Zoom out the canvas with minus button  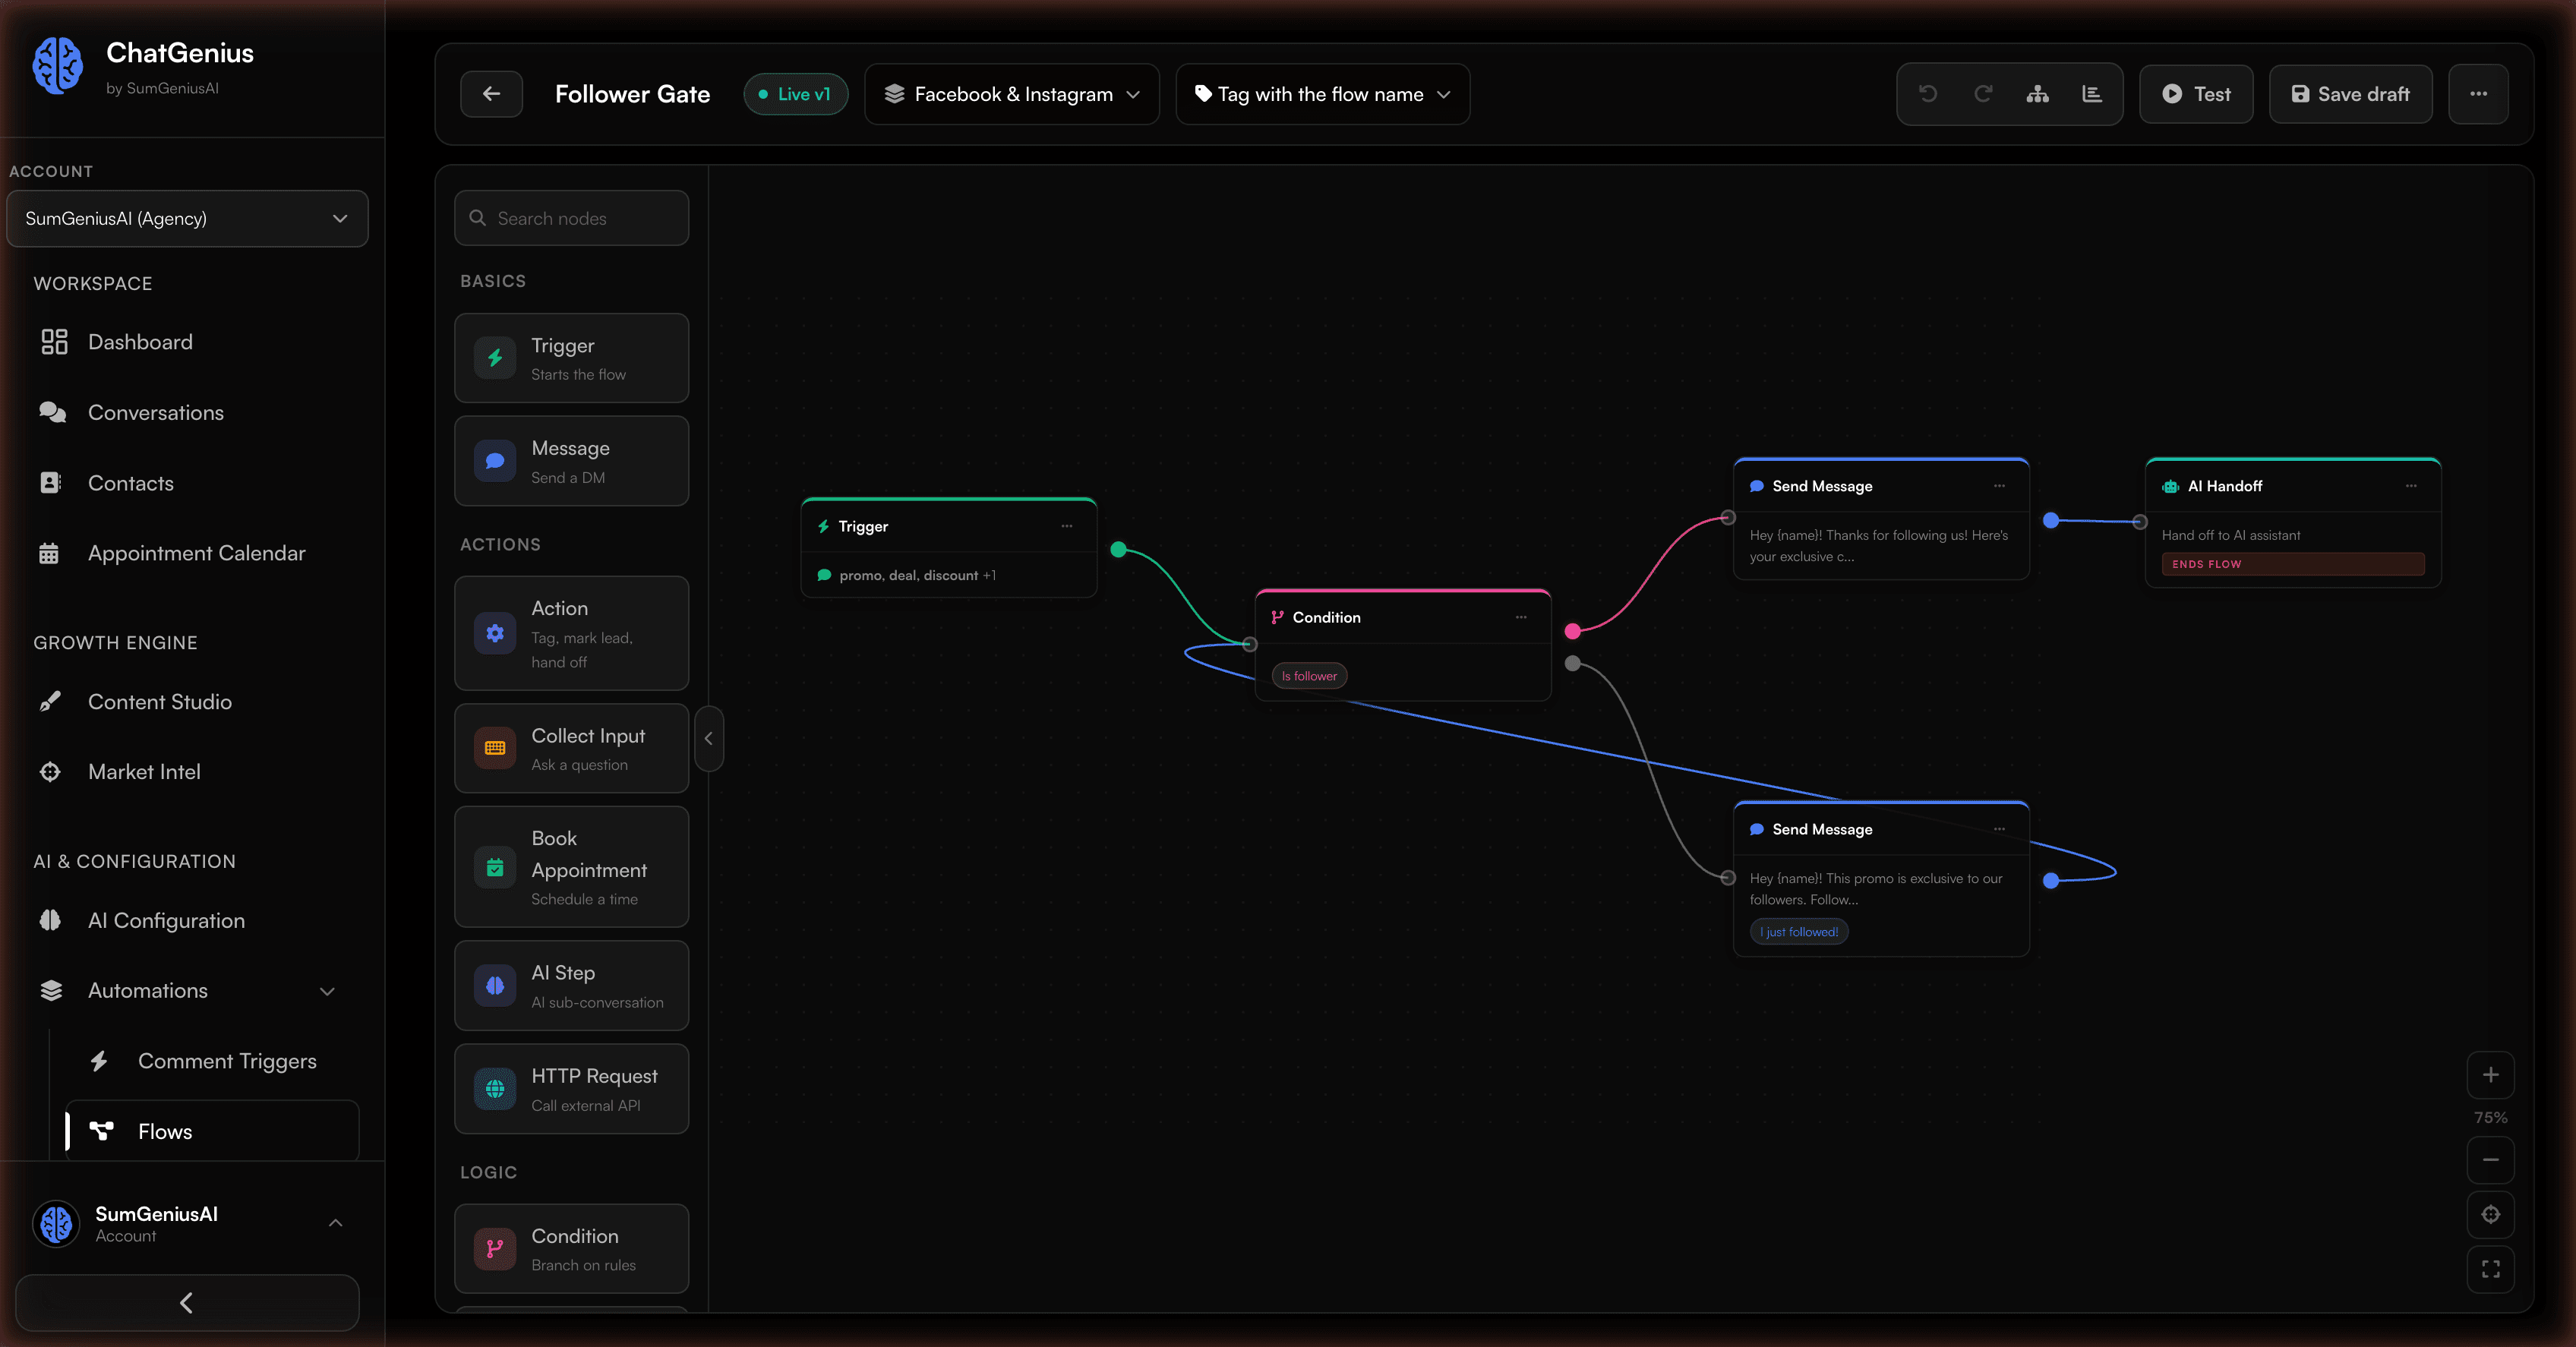[2490, 1160]
